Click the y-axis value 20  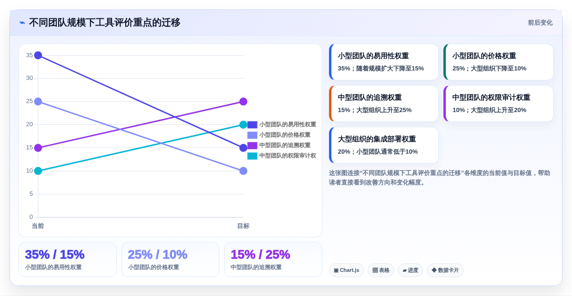point(29,124)
